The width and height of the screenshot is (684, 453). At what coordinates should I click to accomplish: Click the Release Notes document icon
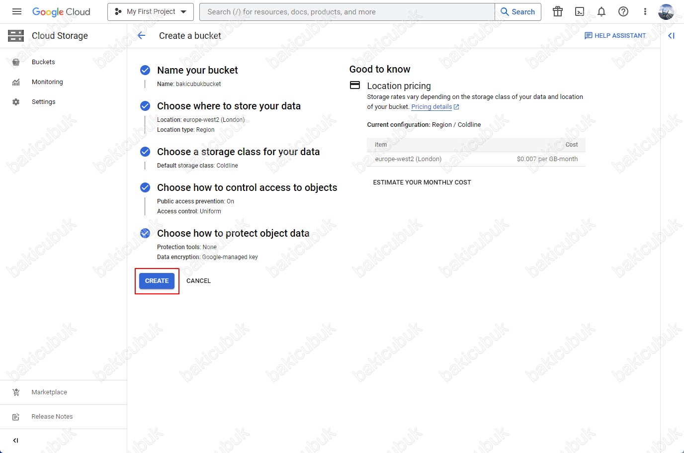(16, 417)
